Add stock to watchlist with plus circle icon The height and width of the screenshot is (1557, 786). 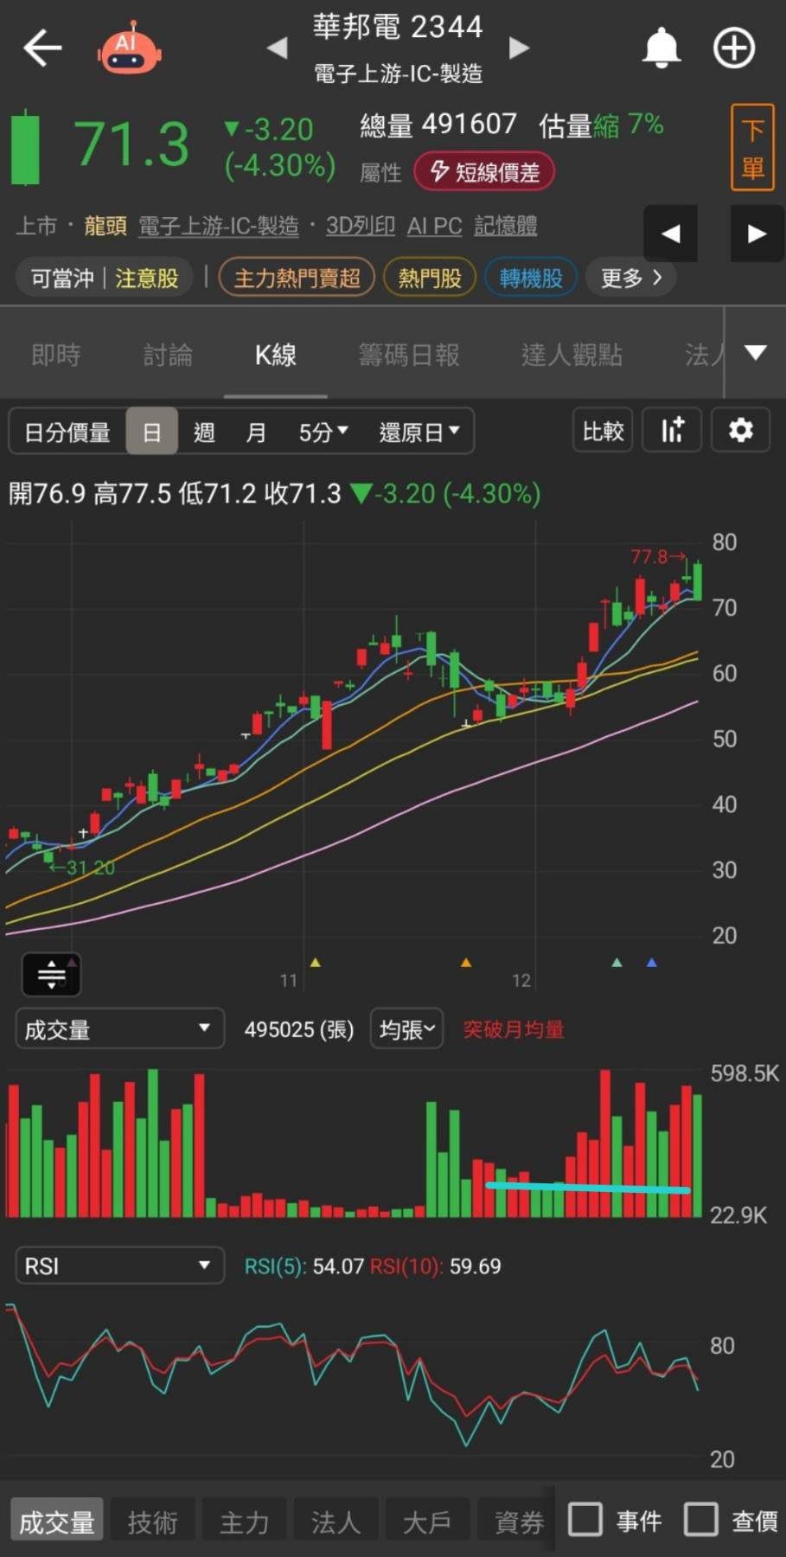pyautogui.click(x=734, y=48)
